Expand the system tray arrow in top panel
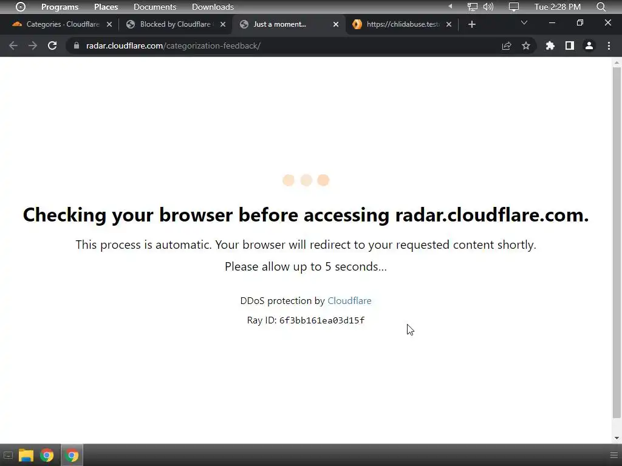622x466 pixels. [450, 6]
